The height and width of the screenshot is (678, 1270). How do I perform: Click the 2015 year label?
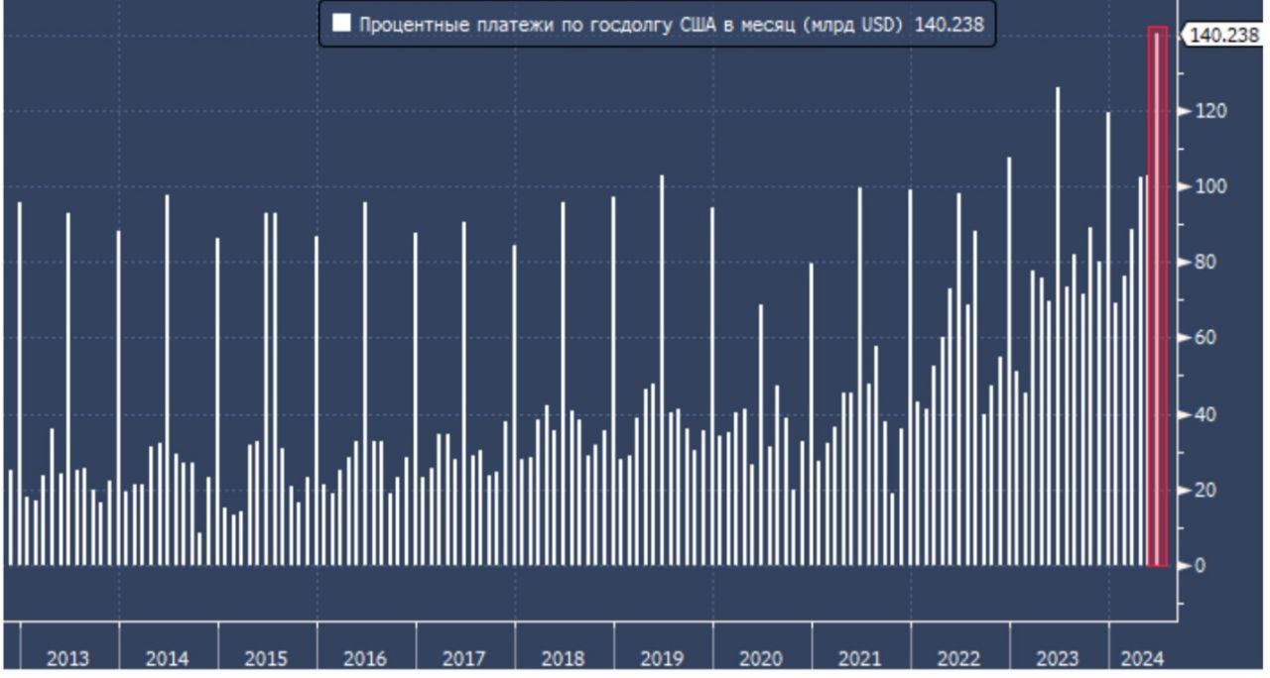(266, 659)
